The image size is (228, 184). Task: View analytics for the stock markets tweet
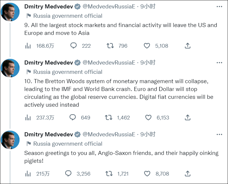28,46
